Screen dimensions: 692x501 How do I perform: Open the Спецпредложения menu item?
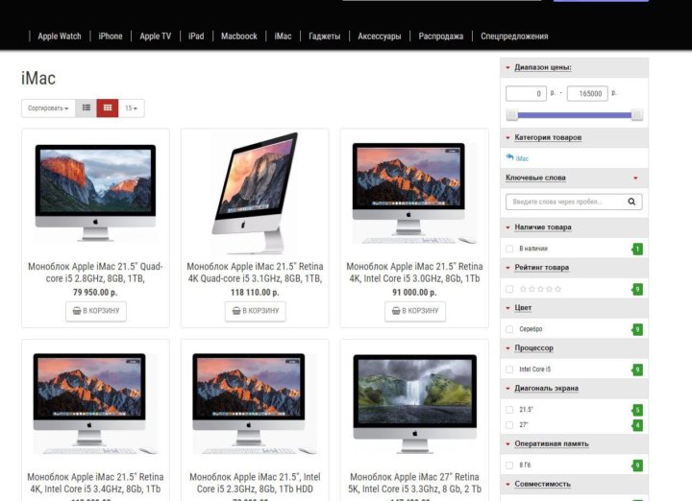pyautogui.click(x=514, y=36)
